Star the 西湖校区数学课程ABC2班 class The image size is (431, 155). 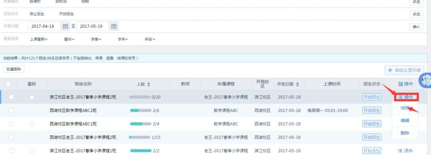pyautogui.click(x=32, y=110)
